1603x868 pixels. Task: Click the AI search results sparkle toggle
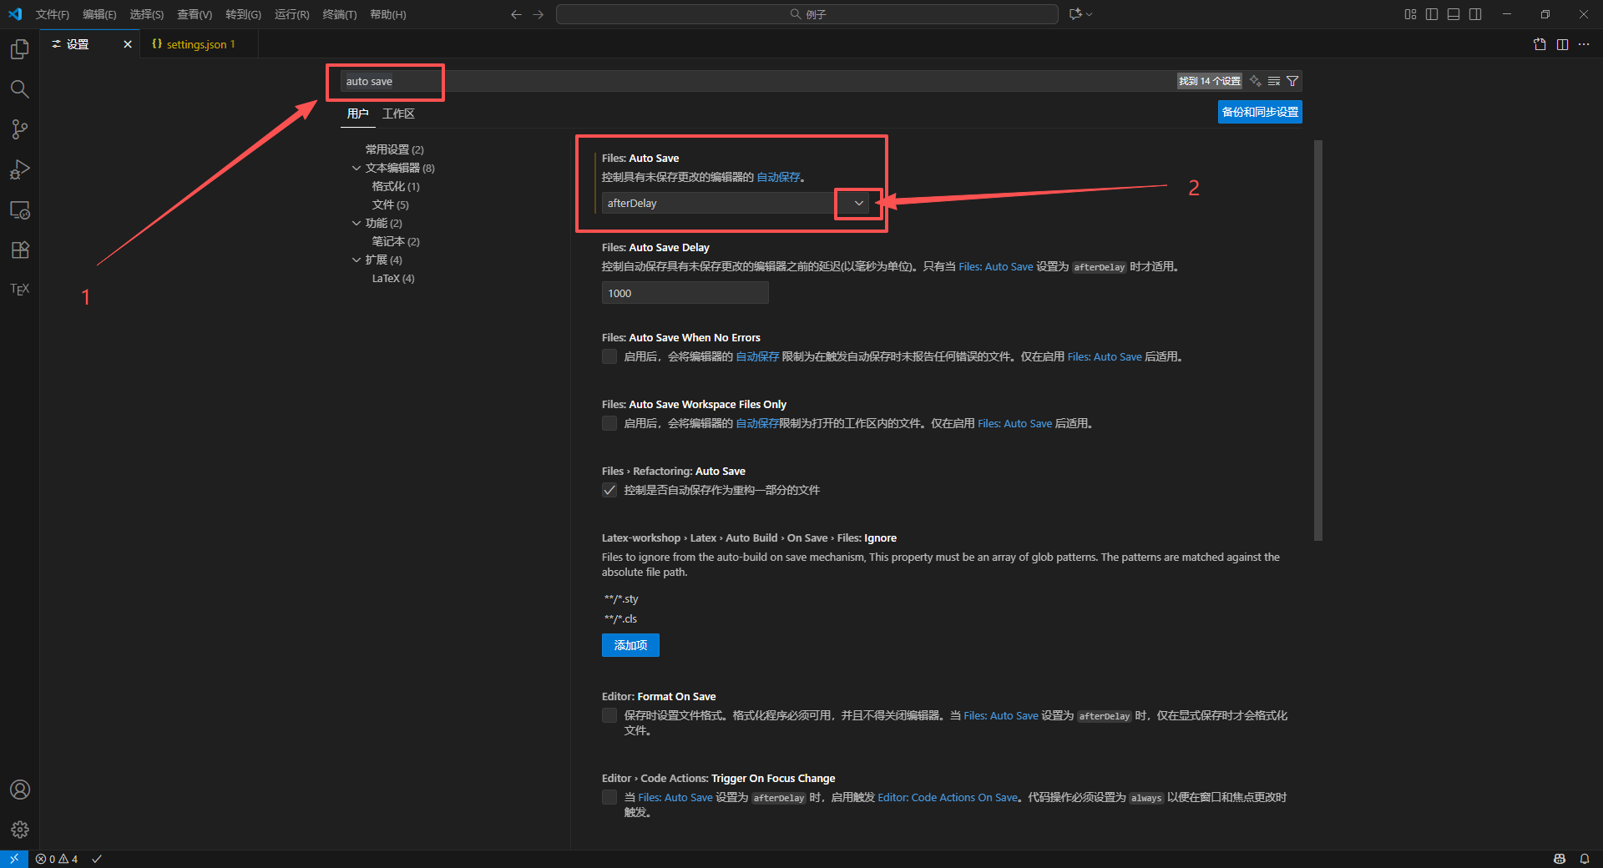(x=1255, y=81)
